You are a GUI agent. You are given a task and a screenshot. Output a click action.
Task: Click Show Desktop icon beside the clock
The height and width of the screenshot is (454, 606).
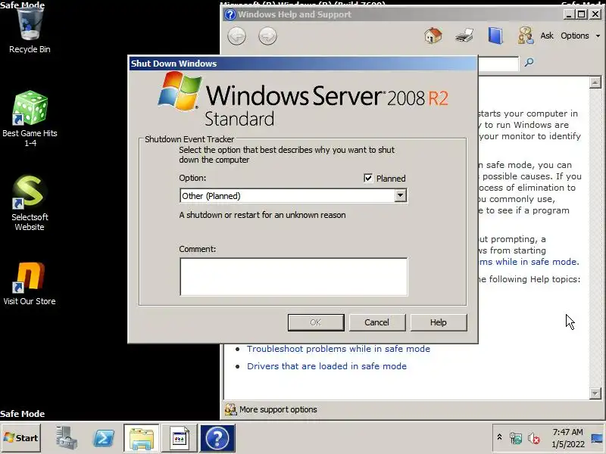(x=597, y=438)
